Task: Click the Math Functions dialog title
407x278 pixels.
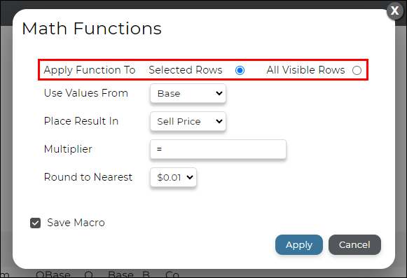Action: pos(92,28)
